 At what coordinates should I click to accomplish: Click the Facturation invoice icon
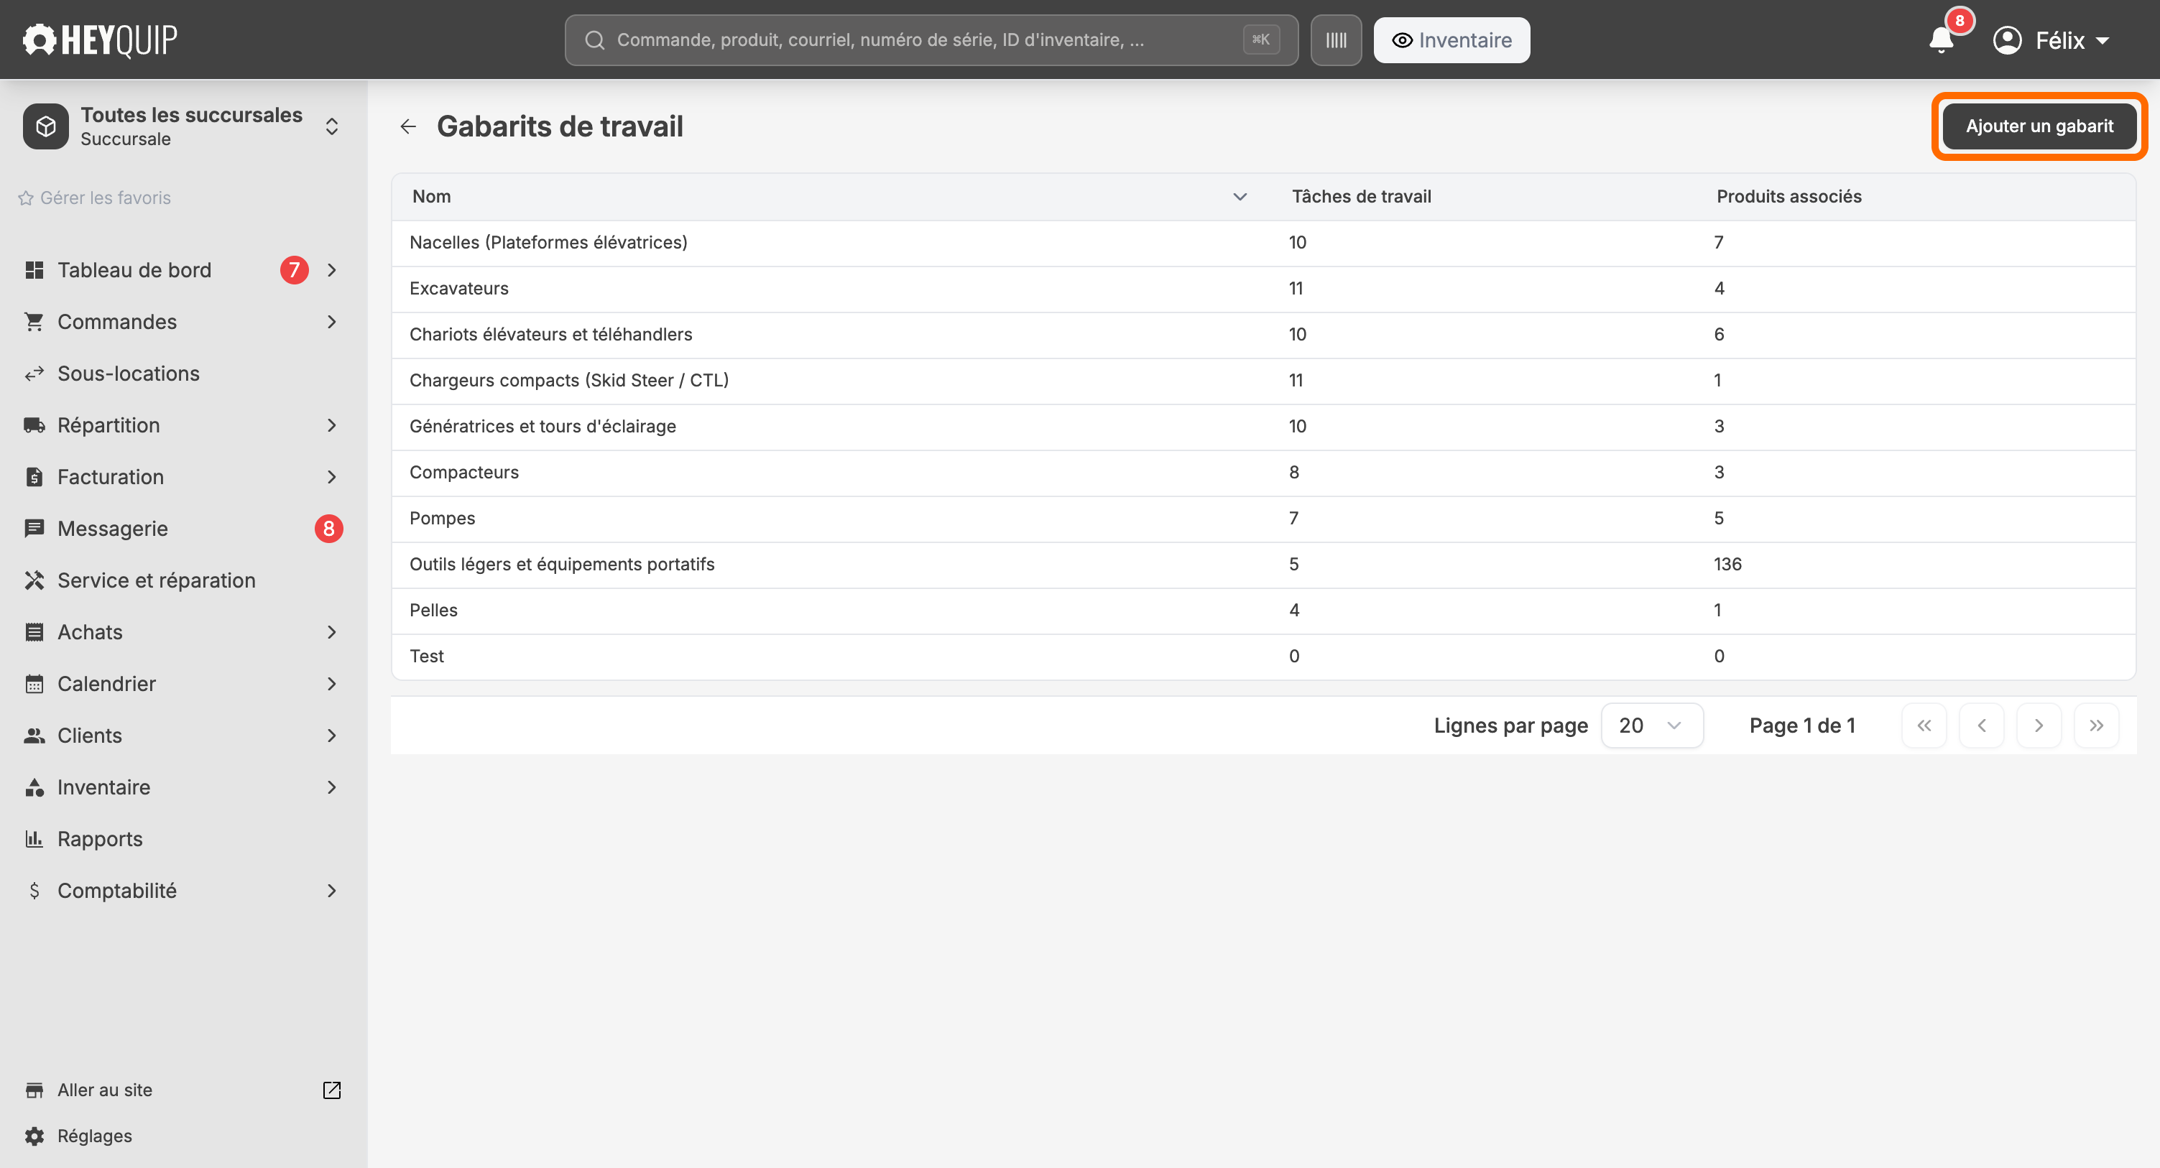click(x=34, y=477)
